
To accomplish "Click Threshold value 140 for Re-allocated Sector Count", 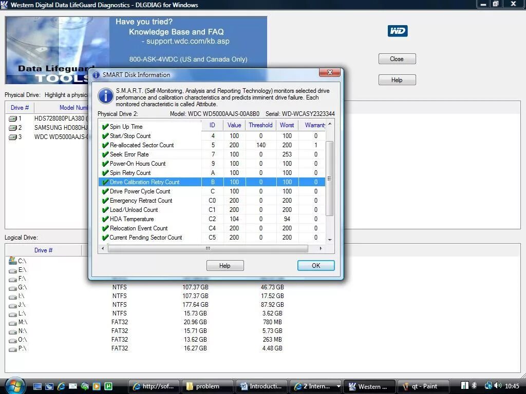I will pyautogui.click(x=260, y=145).
